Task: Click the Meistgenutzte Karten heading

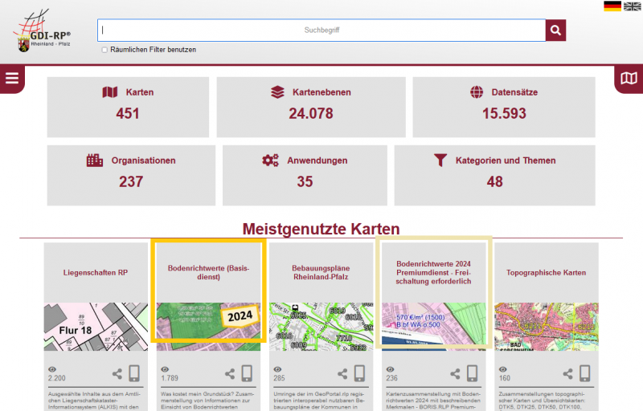Action: [321, 229]
